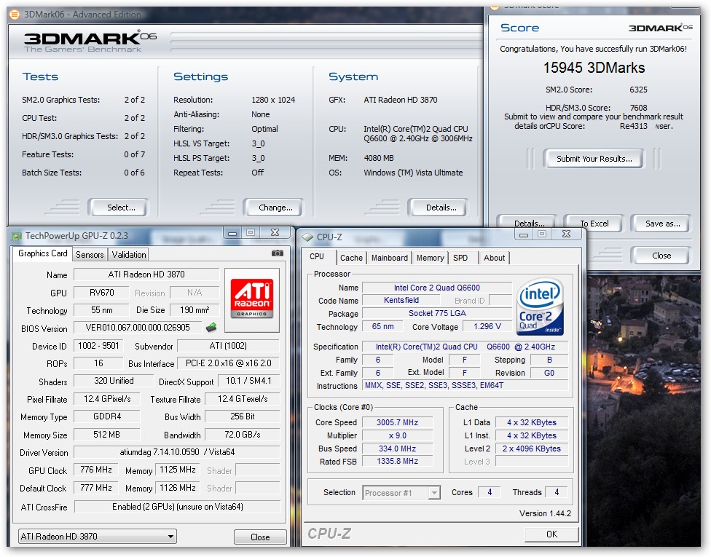Click the Package value Socket 775 LGA

tap(437, 313)
